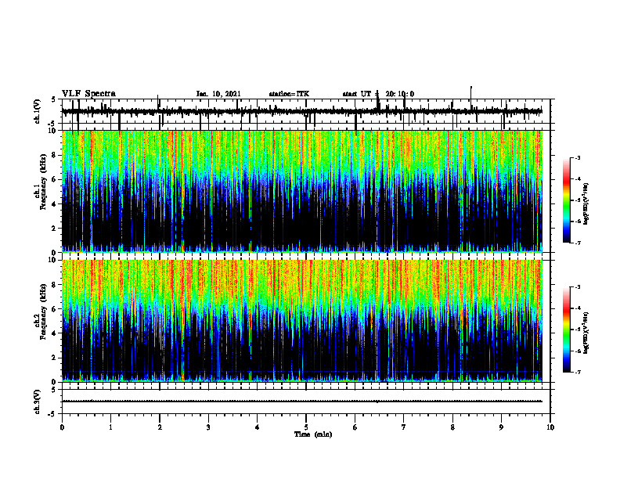Click the "-7" tick on ch.2 colorbar

[578, 372]
